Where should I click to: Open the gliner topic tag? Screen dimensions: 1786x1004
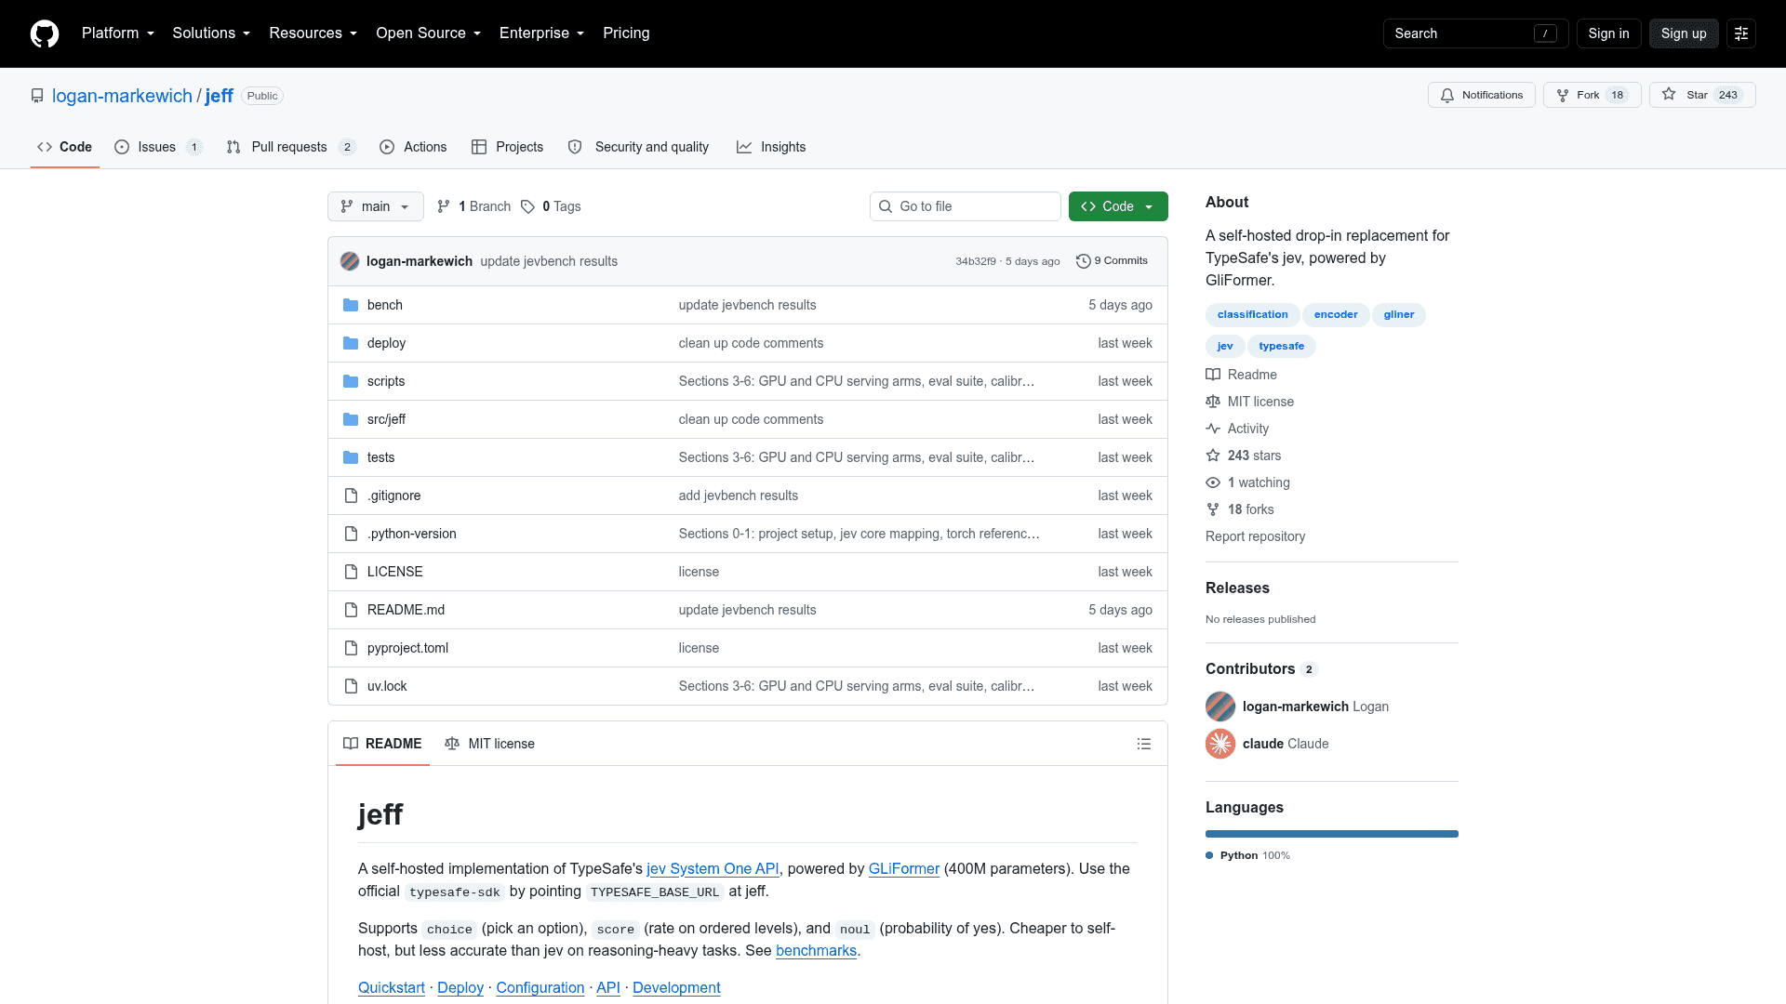tap(1399, 314)
